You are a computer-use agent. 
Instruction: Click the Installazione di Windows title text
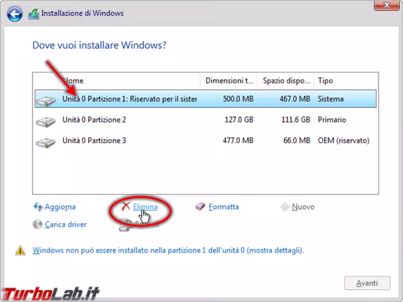[x=82, y=13]
